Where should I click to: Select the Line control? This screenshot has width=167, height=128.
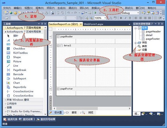[16, 66]
